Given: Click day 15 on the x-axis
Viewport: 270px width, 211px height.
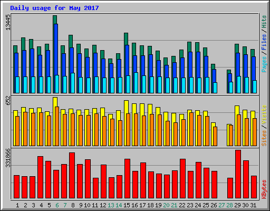Looking at the screenshot, I should [127, 205].
